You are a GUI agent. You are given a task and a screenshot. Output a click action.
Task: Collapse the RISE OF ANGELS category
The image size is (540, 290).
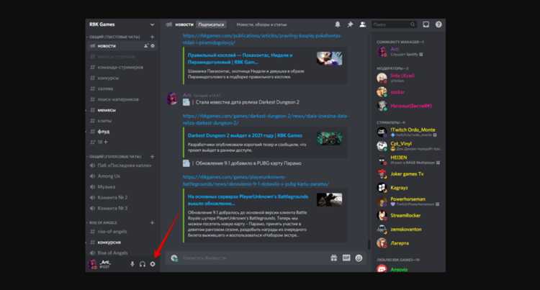[103, 222]
